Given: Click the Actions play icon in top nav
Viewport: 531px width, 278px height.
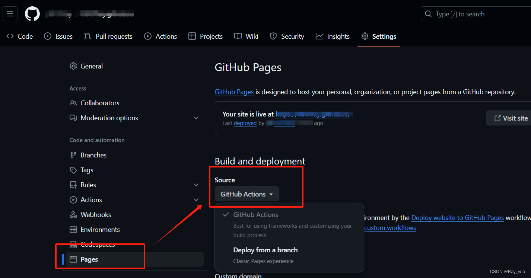Looking at the screenshot, I should pos(148,36).
